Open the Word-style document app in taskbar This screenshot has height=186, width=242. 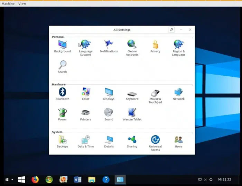tap(77, 180)
